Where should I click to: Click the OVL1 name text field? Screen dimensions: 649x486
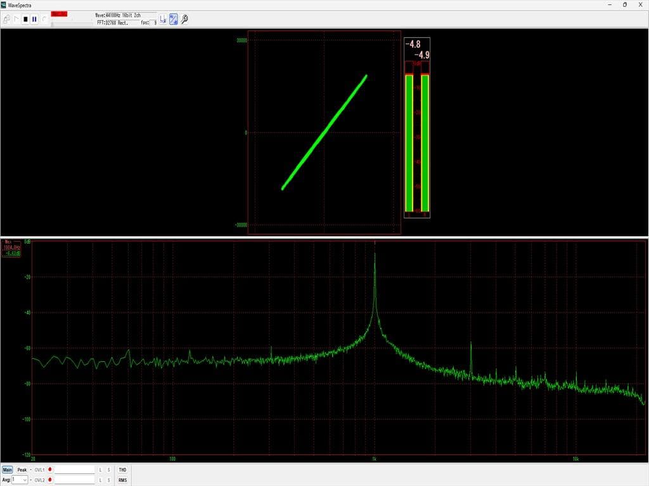(x=74, y=470)
